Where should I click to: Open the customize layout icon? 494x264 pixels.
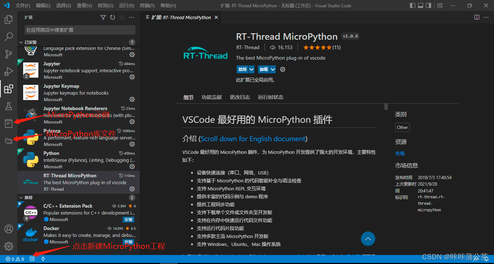coord(440,5)
